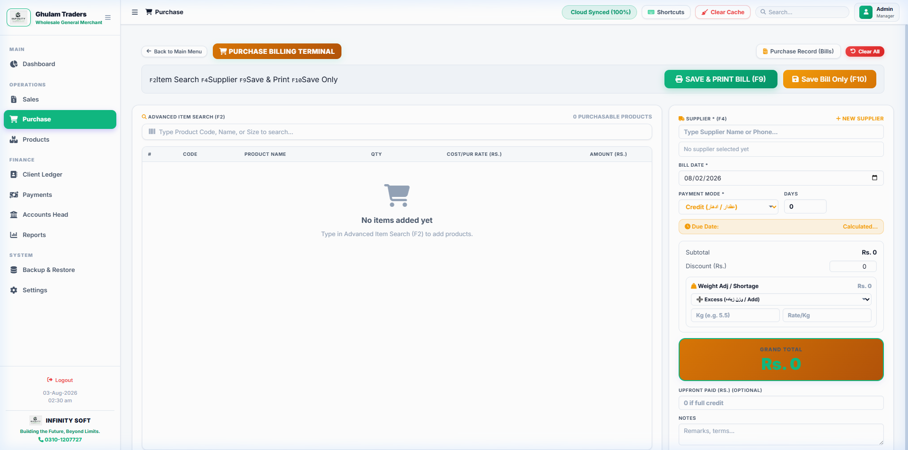Click the Bill Date field
The height and width of the screenshot is (450, 908).
pyautogui.click(x=781, y=178)
